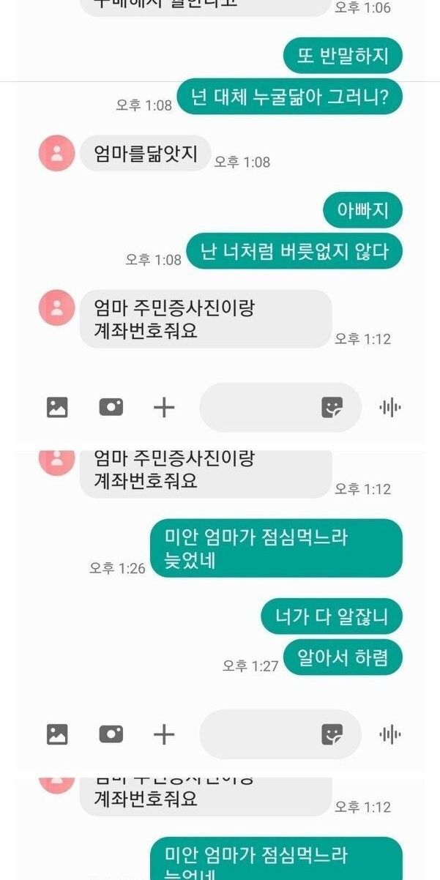This screenshot has width=440, height=880.
Task: Expand plus attachments in toolbar below 계좌번호줘요 1:12
Action: point(164,408)
